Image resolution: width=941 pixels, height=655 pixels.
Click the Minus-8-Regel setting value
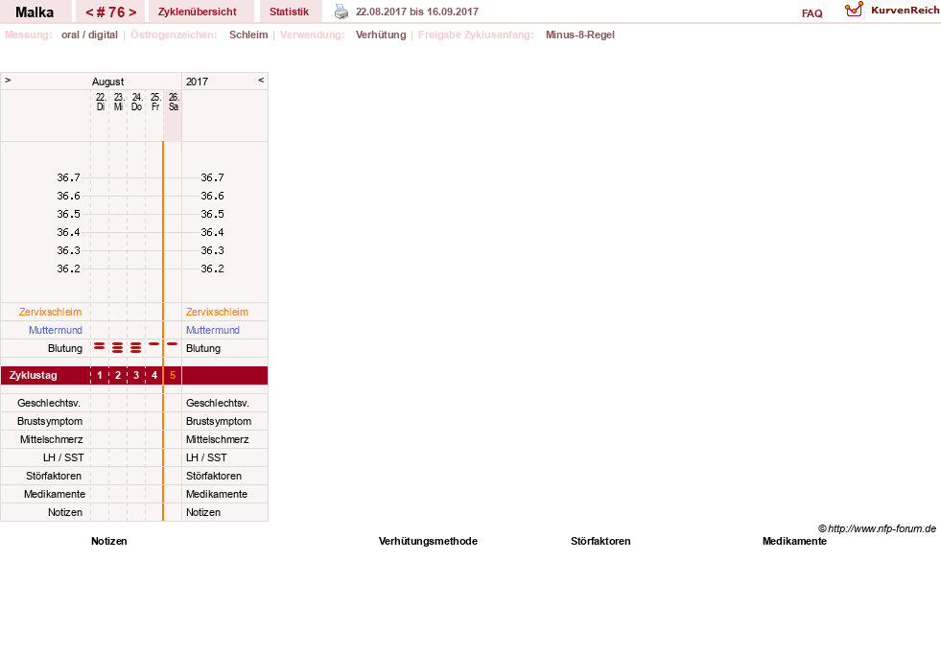click(579, 35)
